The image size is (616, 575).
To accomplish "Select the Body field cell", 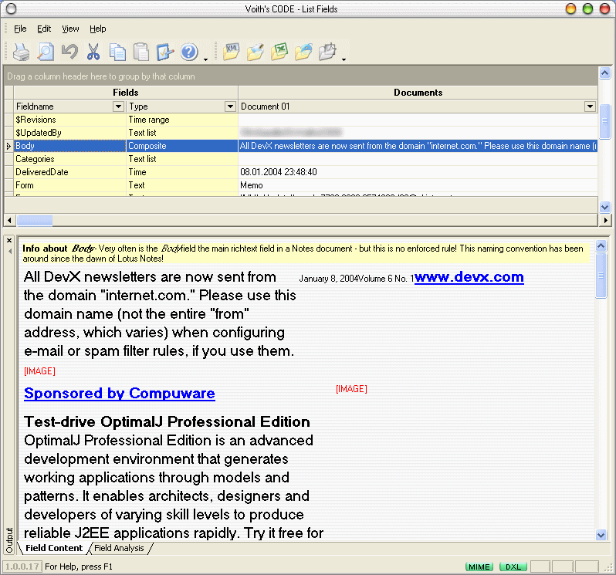I will point(69,146).
